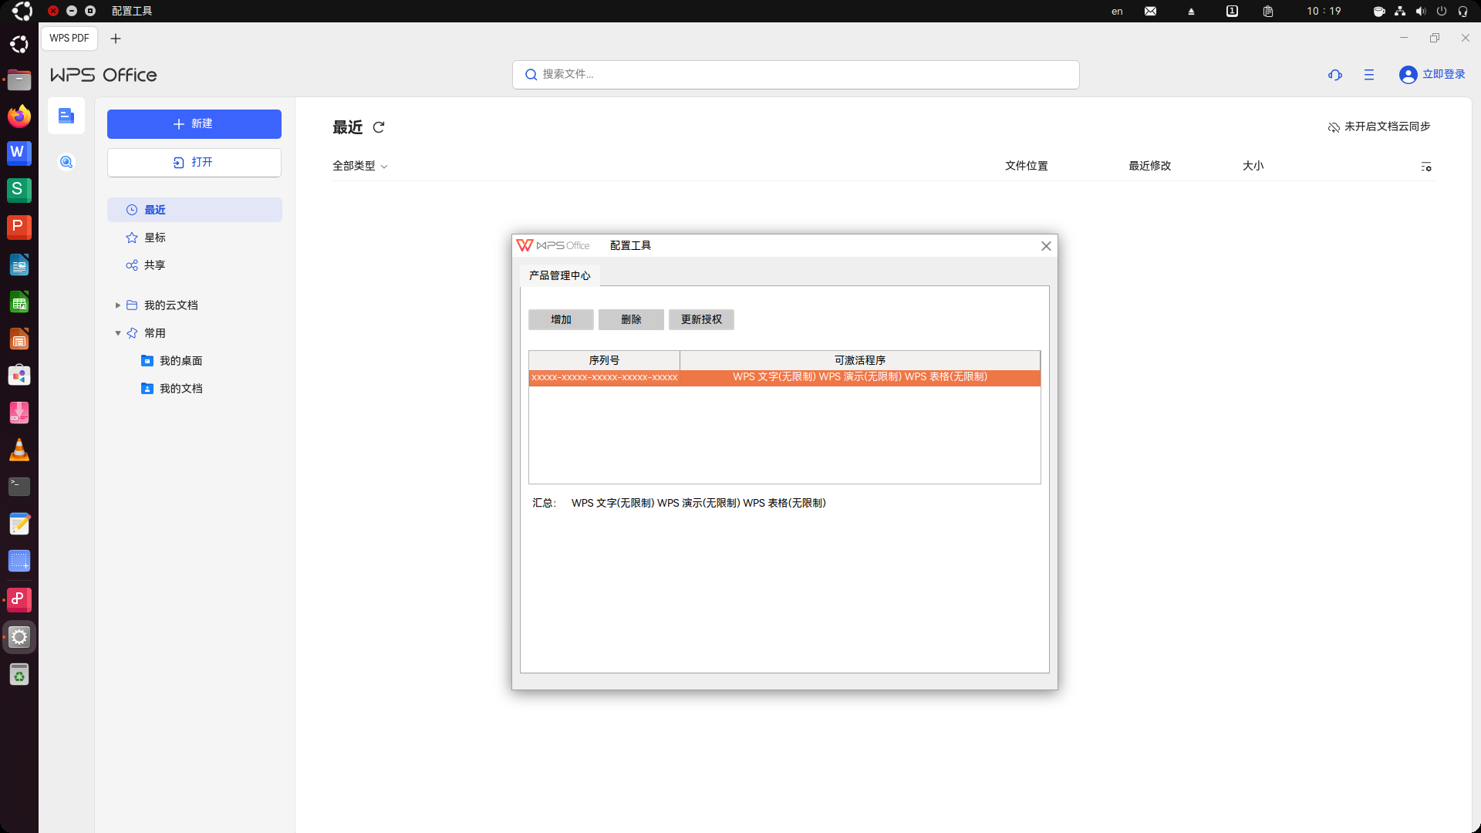The width and height of the screenshot is (1481, 833).
Task: Click the customer service headset icon
Action: (1335, 75)
